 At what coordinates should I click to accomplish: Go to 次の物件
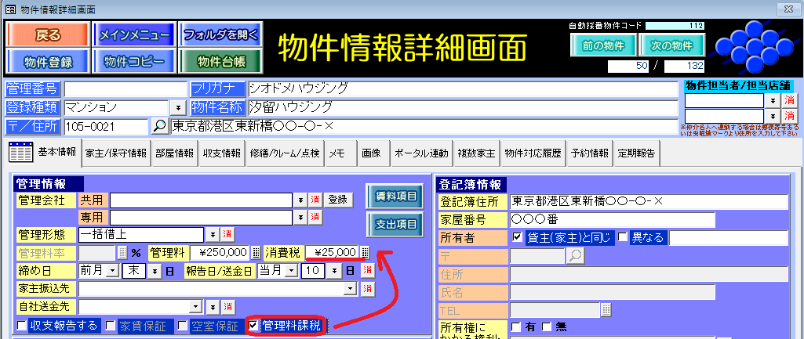click(671, 45)
